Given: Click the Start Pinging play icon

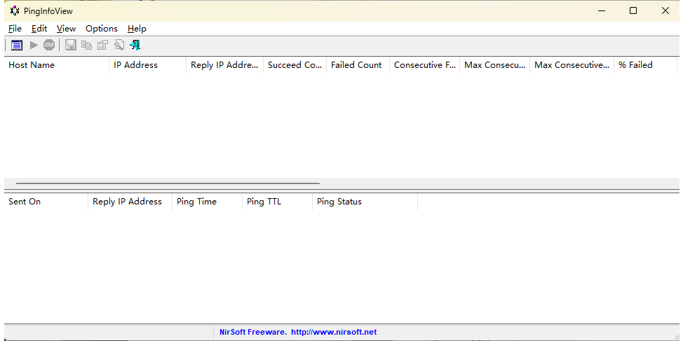Looking at the screenshot, I should 34,45.
